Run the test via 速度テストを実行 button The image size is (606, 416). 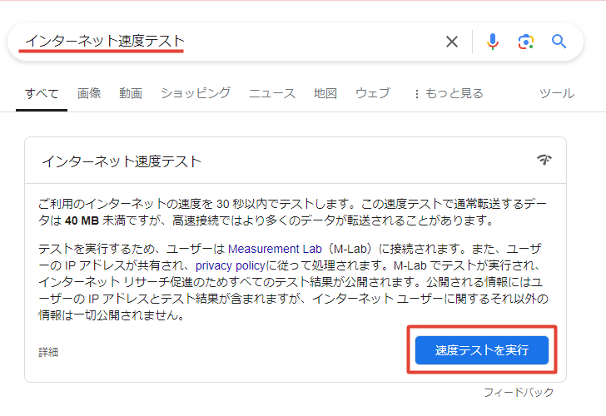pos(481,350)
